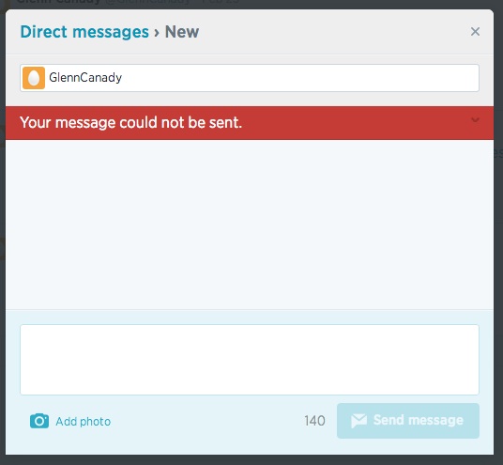Go back to Direct messages list
The image size is (503, 465).
(x=84, y=32)
